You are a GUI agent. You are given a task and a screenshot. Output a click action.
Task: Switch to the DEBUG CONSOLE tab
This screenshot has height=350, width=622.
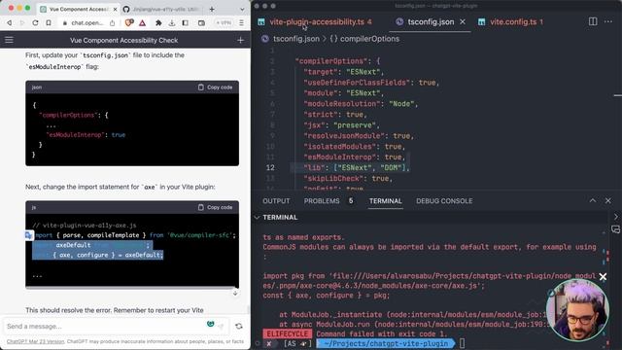pyautogui.click(x=444, y=201)
